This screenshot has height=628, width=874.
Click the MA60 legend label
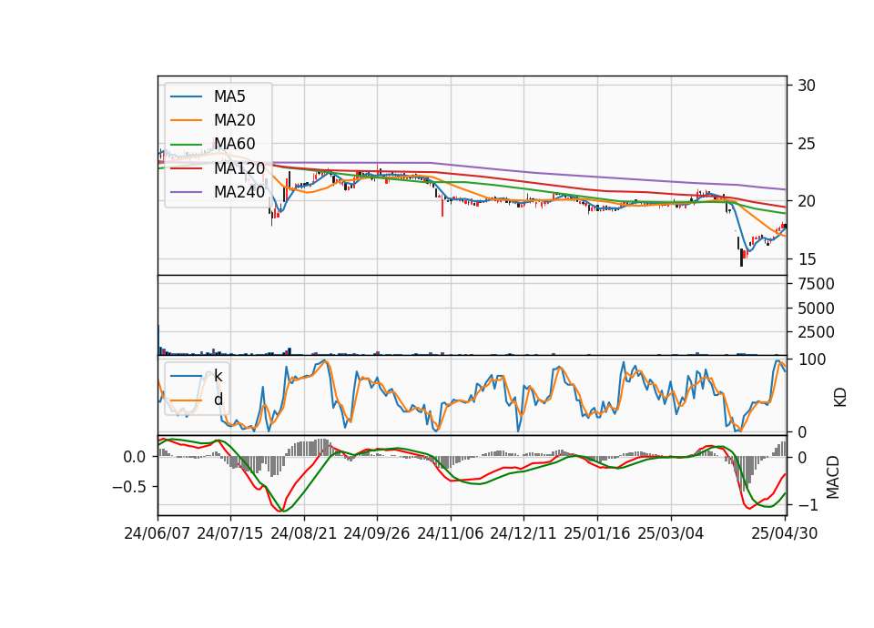tap(234, 144)
